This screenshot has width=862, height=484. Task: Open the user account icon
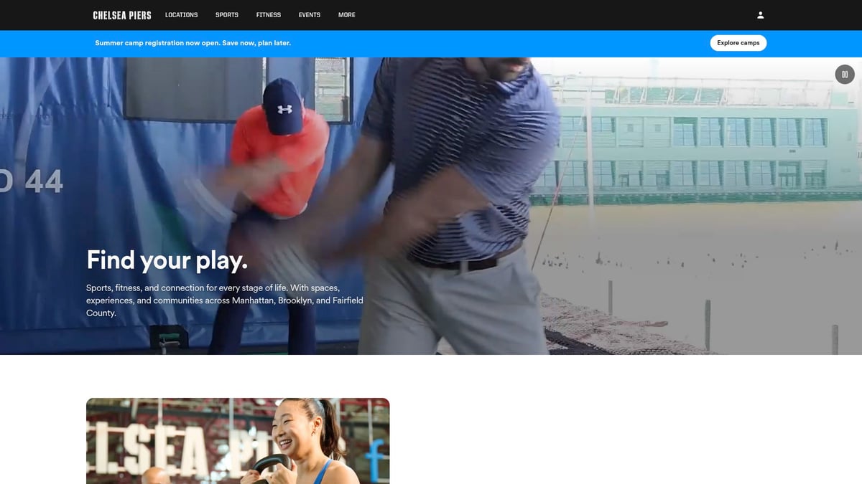point(760,15)
